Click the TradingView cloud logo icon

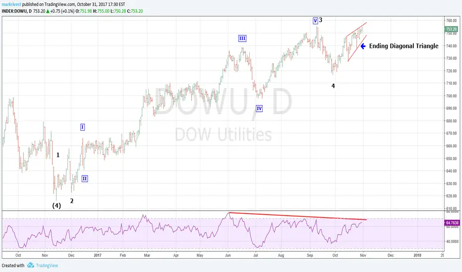[31, 265]
